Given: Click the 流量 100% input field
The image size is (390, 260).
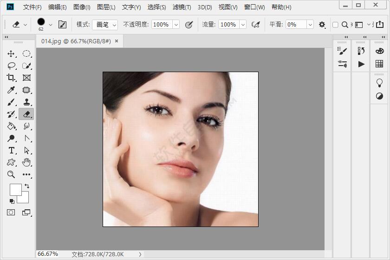Looking at the screenshot, I should (229, 25).
